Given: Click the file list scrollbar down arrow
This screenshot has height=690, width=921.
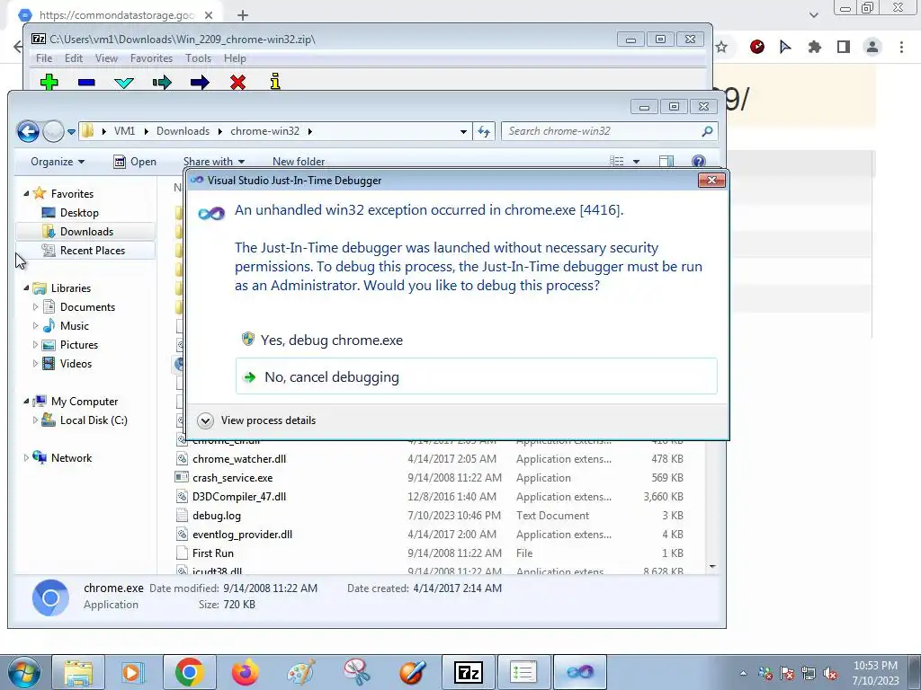Looking at the screenshot, I should 712,567.
